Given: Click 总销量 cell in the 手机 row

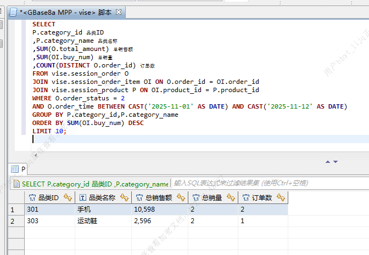Looking at the screenshot, I should point(213,209).
